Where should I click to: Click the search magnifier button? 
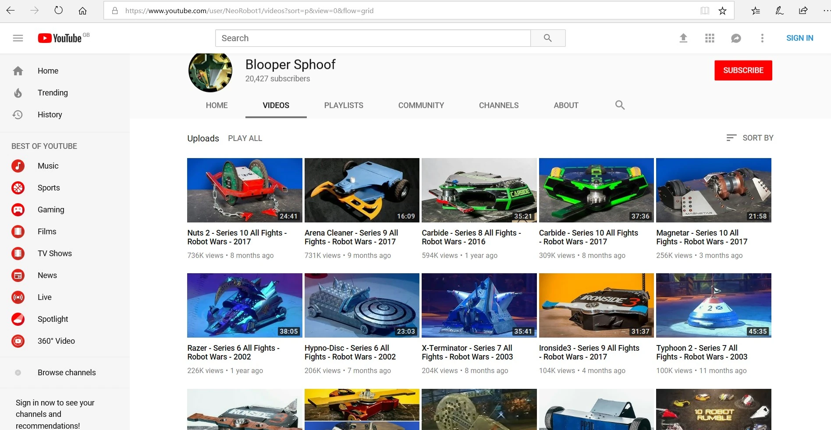point(548,38)
